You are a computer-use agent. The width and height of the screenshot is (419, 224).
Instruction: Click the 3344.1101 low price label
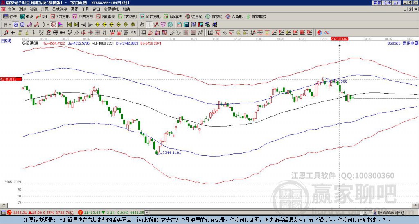(x=171, y=153)
